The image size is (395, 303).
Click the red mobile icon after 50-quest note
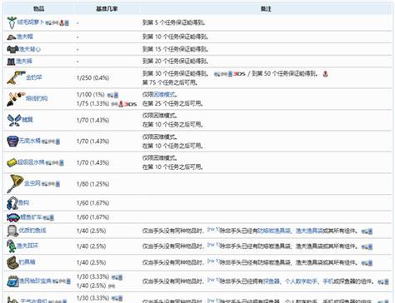pos(325,74)
